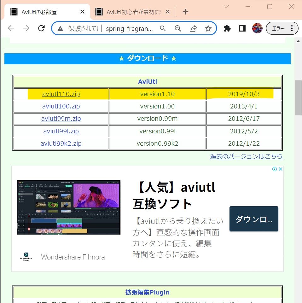
Task: Click the Wondershare Filmora advertiser name
Action: point(73,257)
